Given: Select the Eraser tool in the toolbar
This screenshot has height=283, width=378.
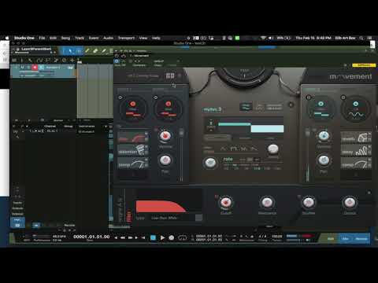Looking at the screenshot, I should tap(95, 50).
